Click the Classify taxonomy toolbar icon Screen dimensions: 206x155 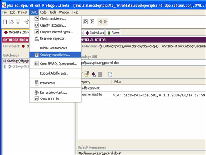(85, 22)
